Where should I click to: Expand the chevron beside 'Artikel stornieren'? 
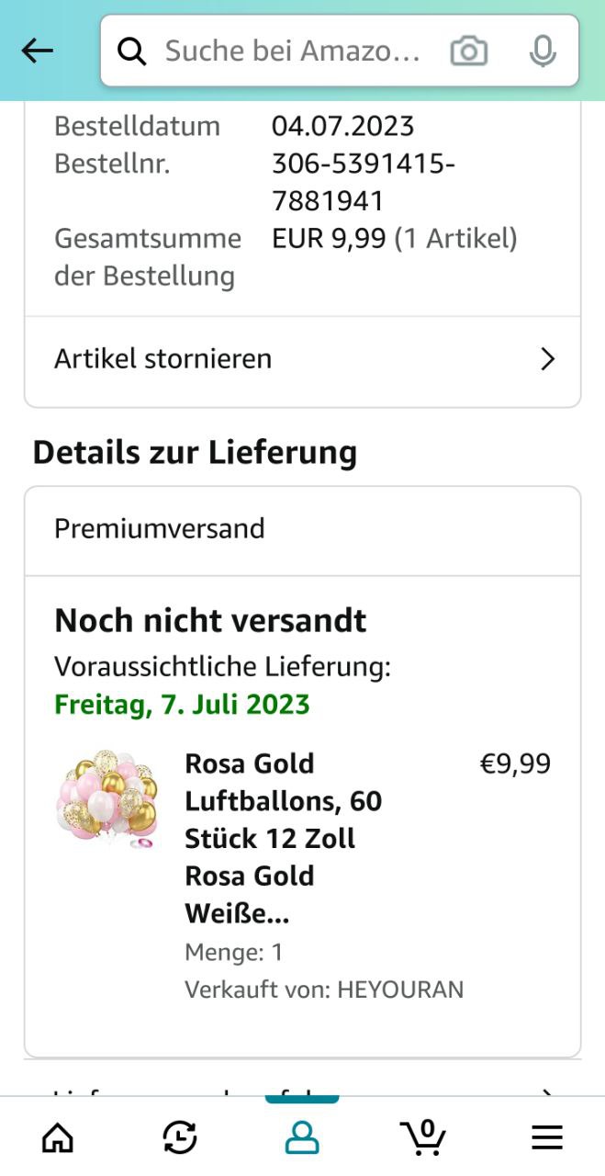point(548,358)
